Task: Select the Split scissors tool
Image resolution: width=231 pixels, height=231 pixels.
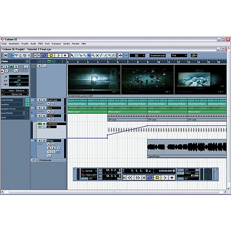Action: tap(81, 55)
